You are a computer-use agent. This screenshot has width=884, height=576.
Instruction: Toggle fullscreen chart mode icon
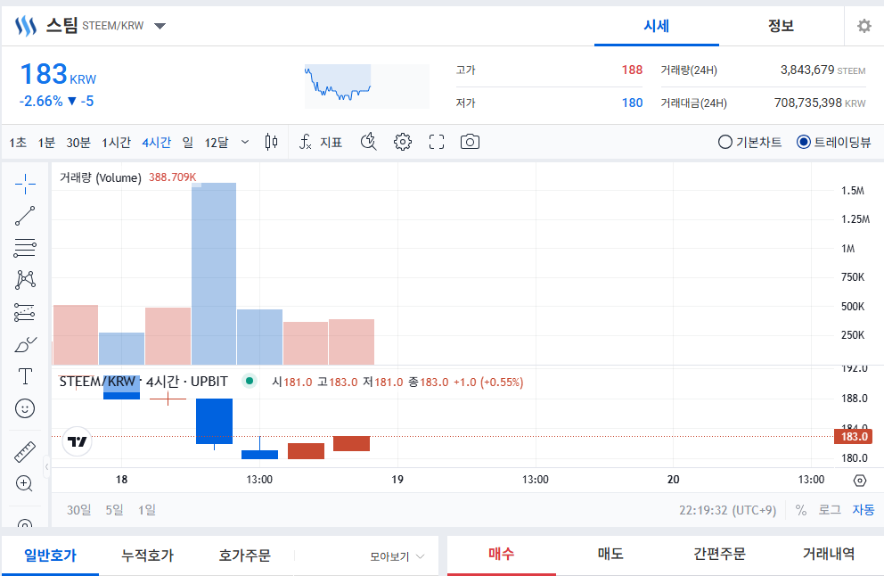pos(437,142)
